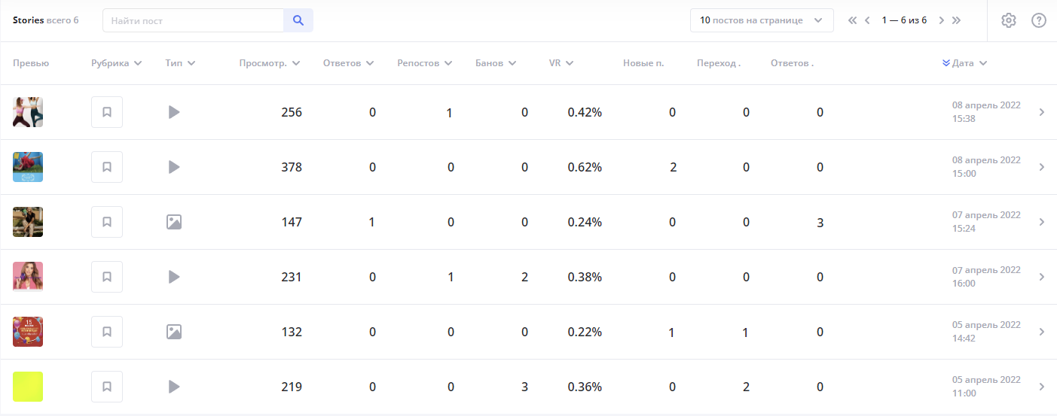1057x416 pixels.
Task: Open the posts-per-page dropdown
Action: click(761, 20)
